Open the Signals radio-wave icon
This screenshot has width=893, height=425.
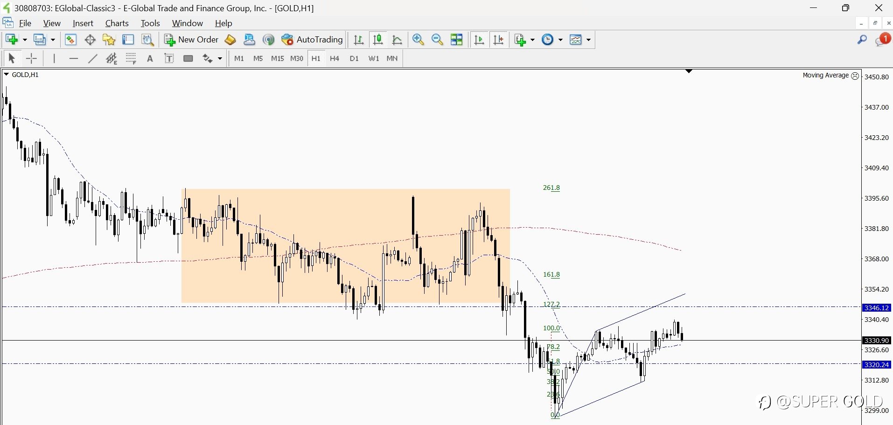[x=268, y=40]
